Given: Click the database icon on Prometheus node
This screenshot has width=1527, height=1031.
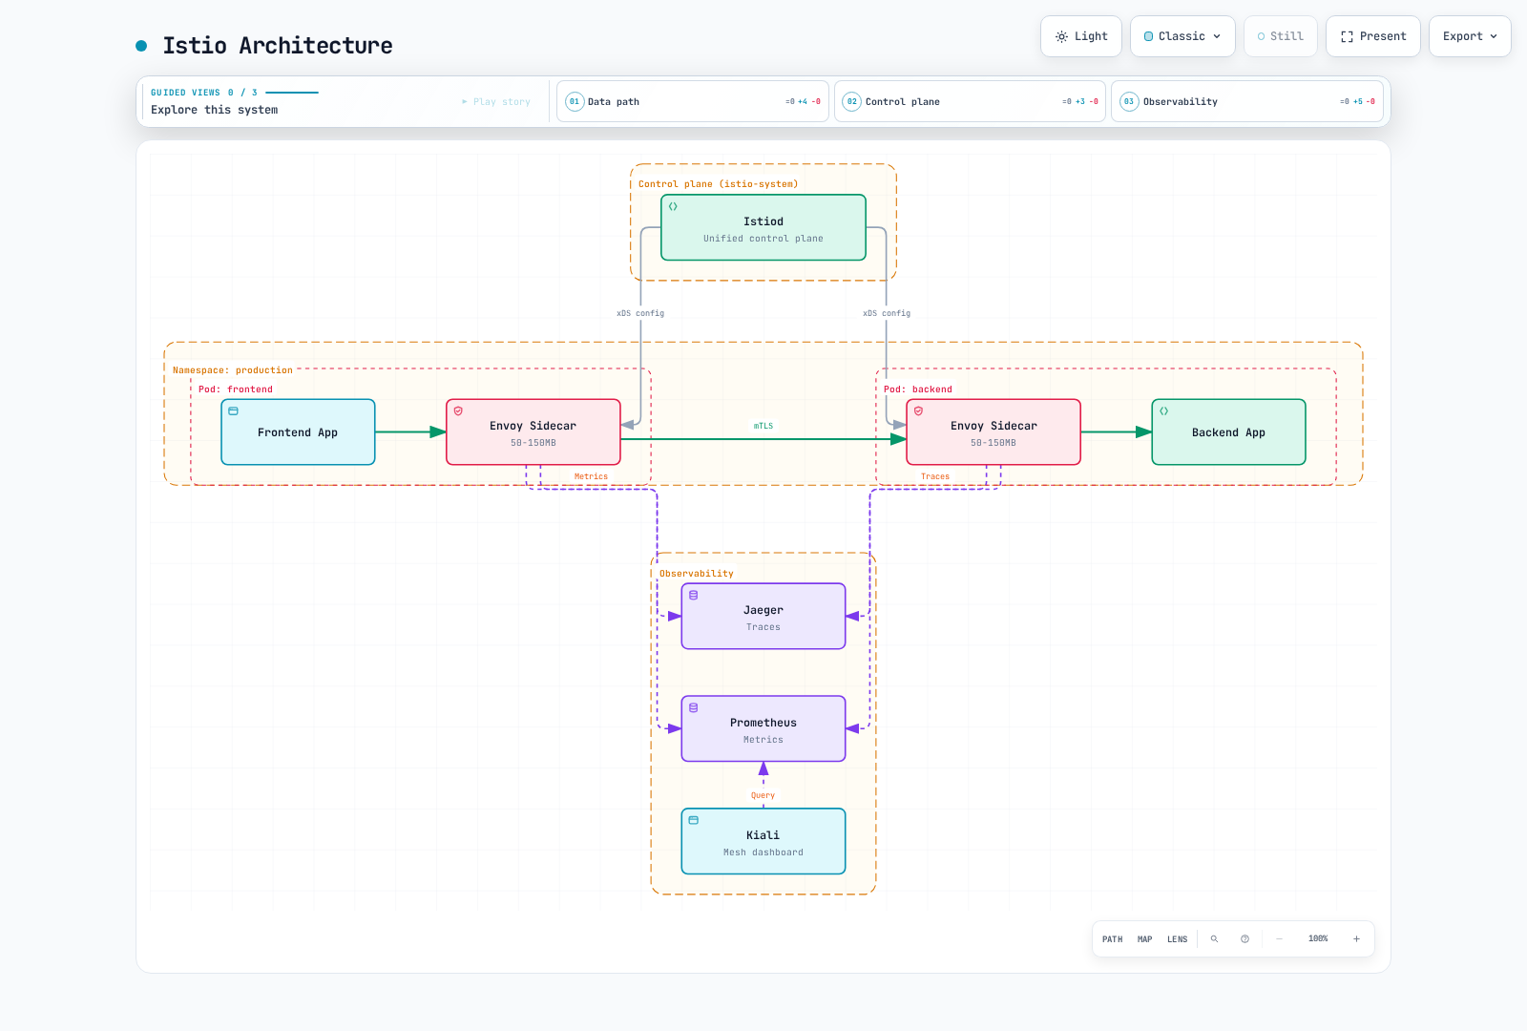Looking at the screenshot, I should [x=693, y=708].
